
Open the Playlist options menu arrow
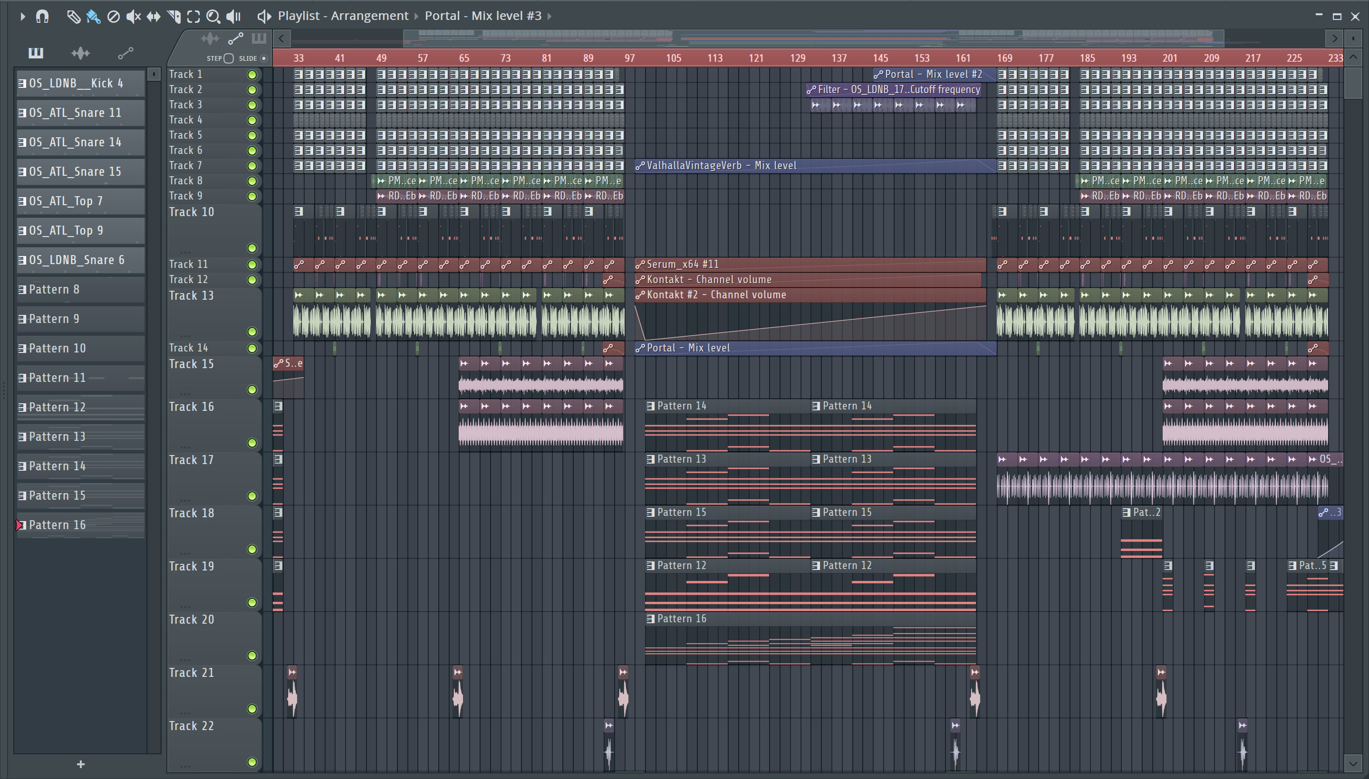22,17
